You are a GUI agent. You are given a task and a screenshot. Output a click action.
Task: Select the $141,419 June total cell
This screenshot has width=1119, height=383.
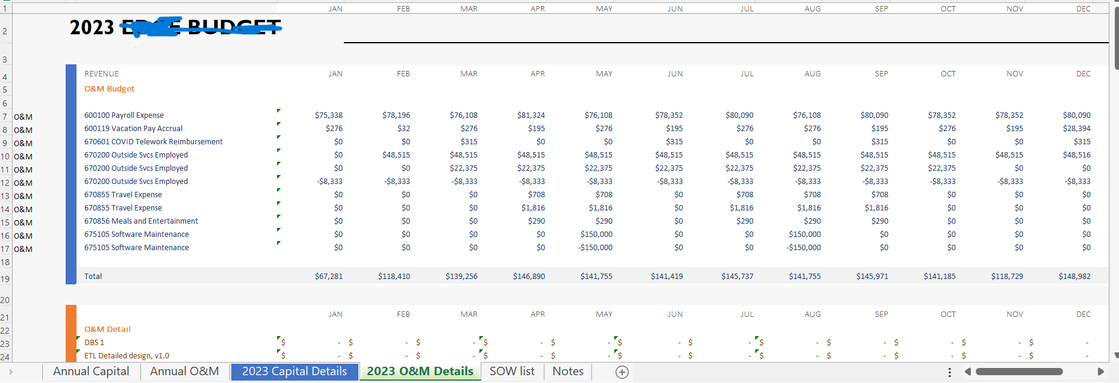(x=667, y=277)
